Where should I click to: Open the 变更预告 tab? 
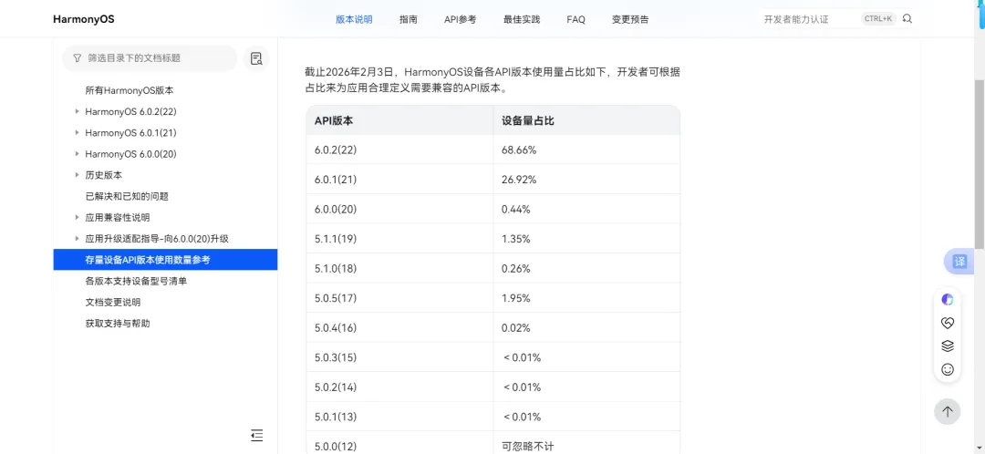(x=630, y=19)
